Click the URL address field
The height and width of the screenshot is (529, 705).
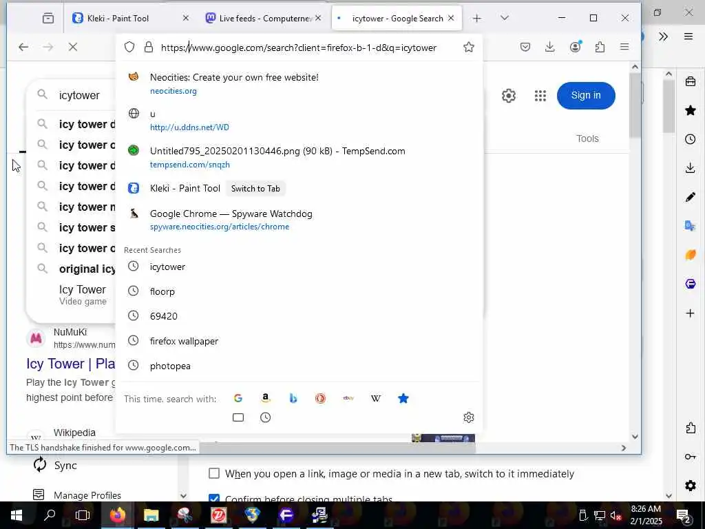[299, 48]
